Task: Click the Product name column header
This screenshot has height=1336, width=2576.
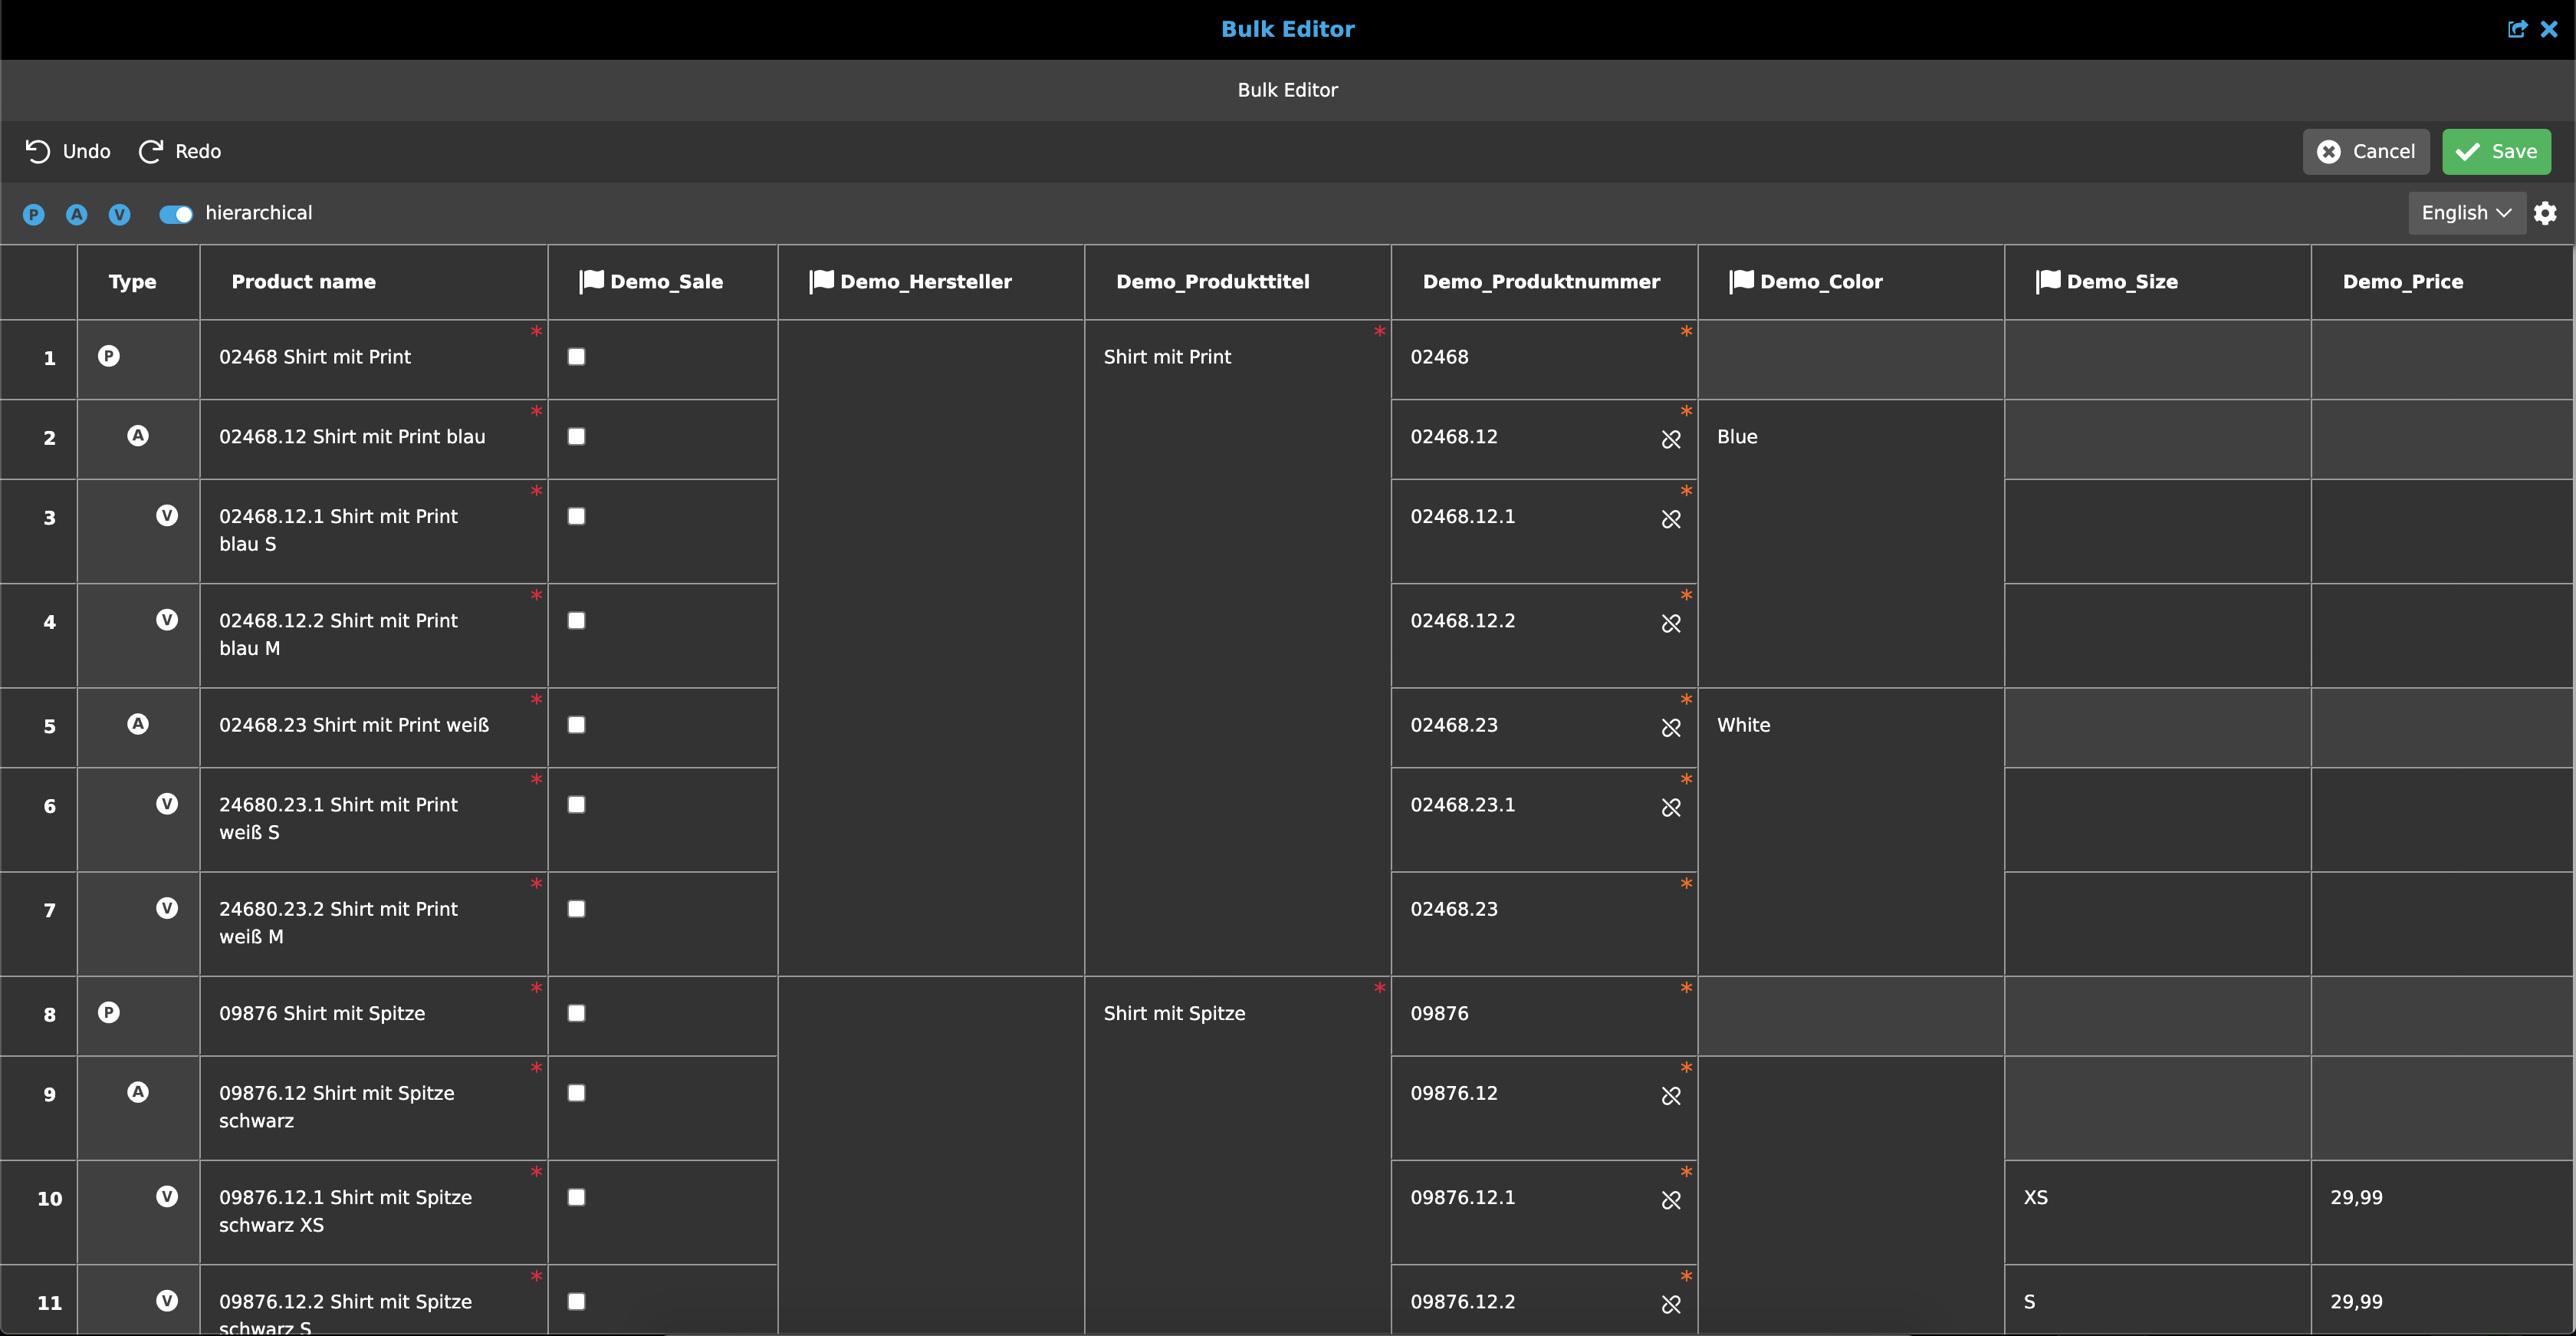Action: pyautogui.click(x=303, y=282)
